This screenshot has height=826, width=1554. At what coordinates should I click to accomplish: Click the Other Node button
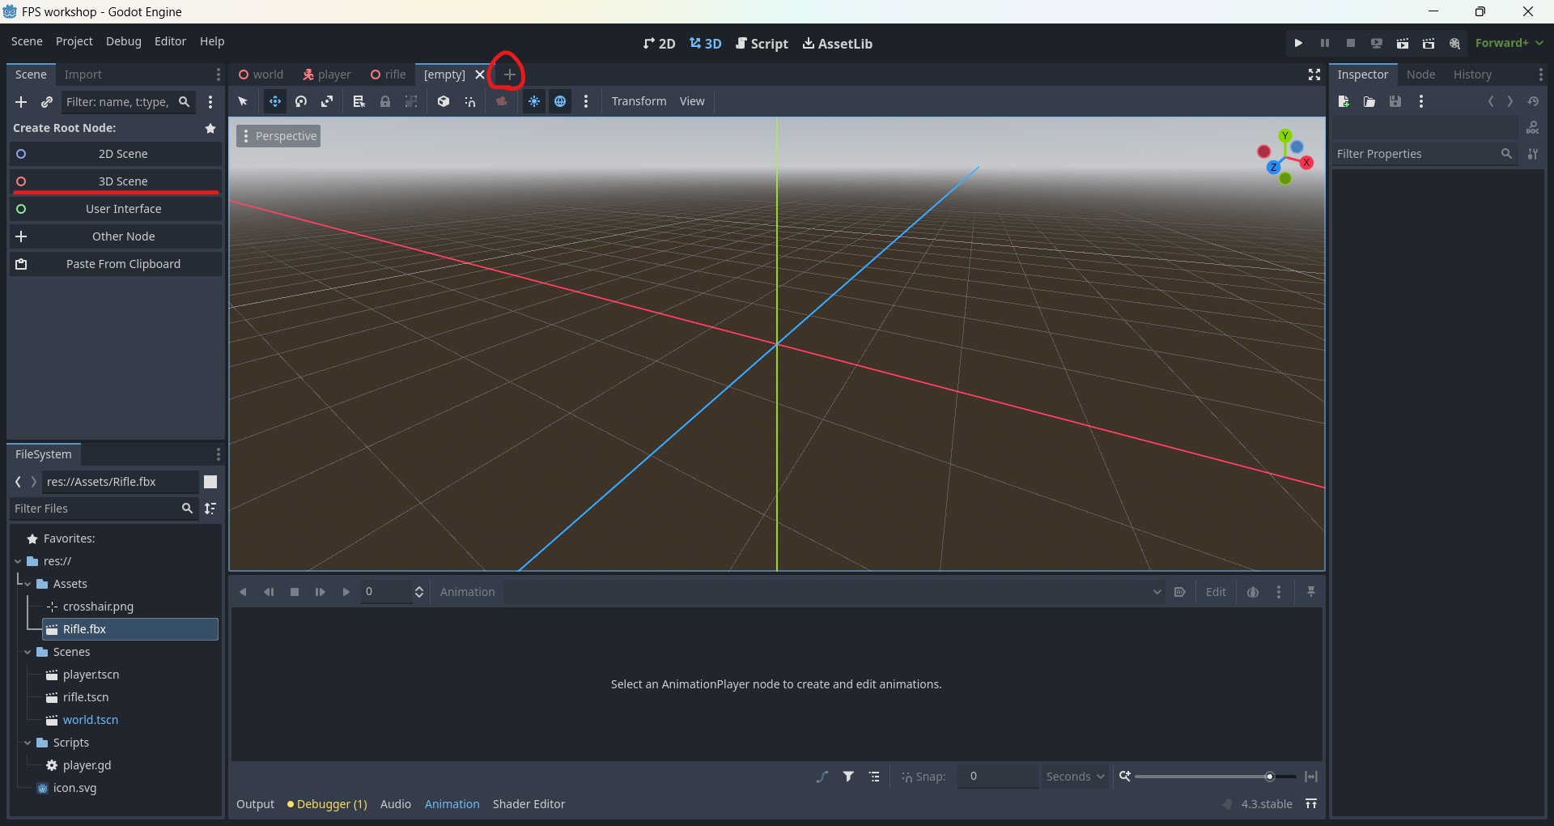pyautogui.click(x=123, y=236)
